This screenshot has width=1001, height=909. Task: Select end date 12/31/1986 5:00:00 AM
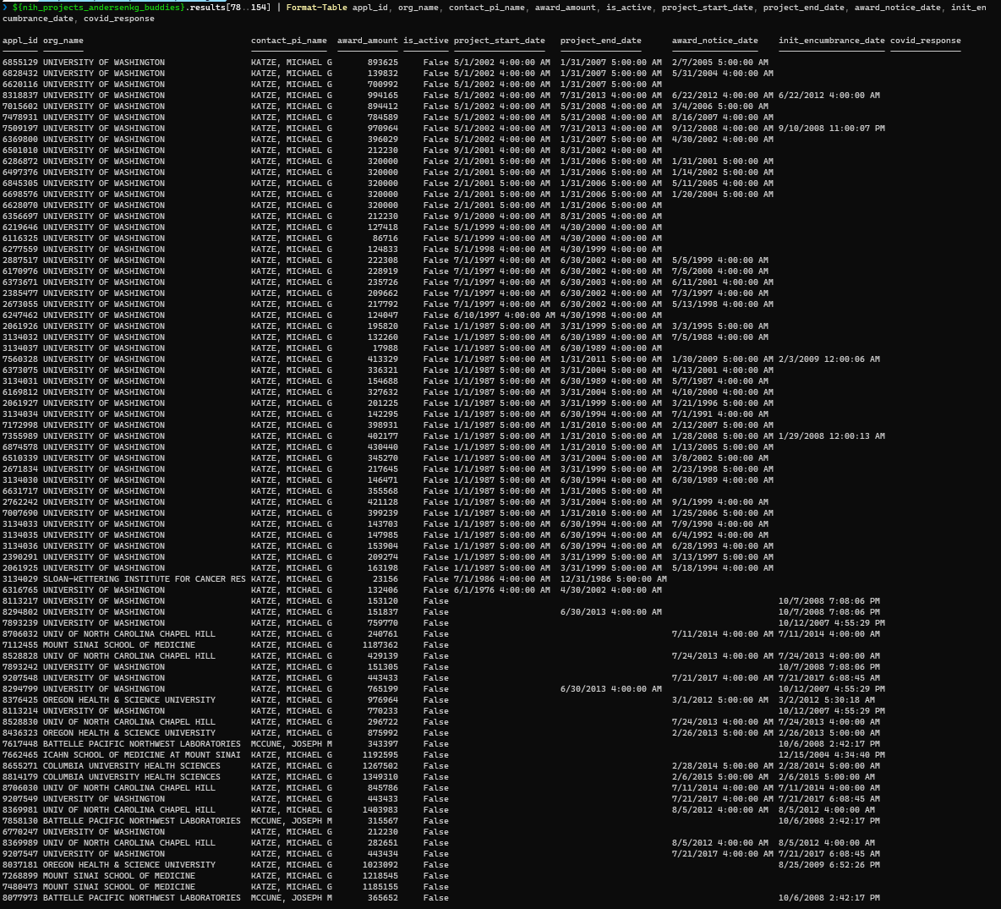[x=614, y=579]
